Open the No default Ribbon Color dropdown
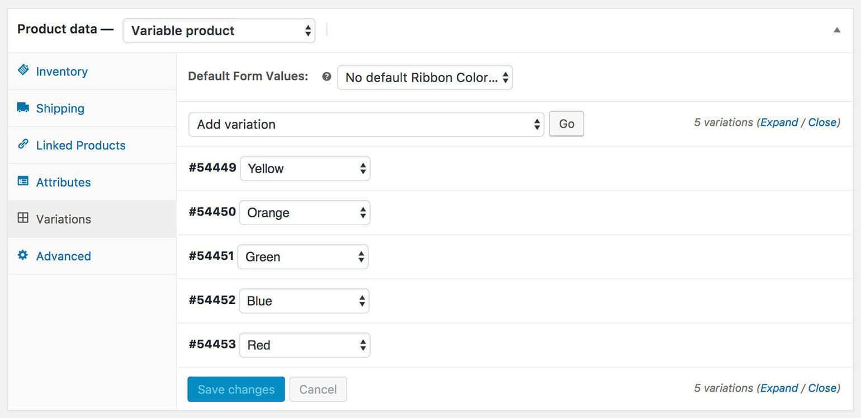861x418 pixels. click(424, 77)
